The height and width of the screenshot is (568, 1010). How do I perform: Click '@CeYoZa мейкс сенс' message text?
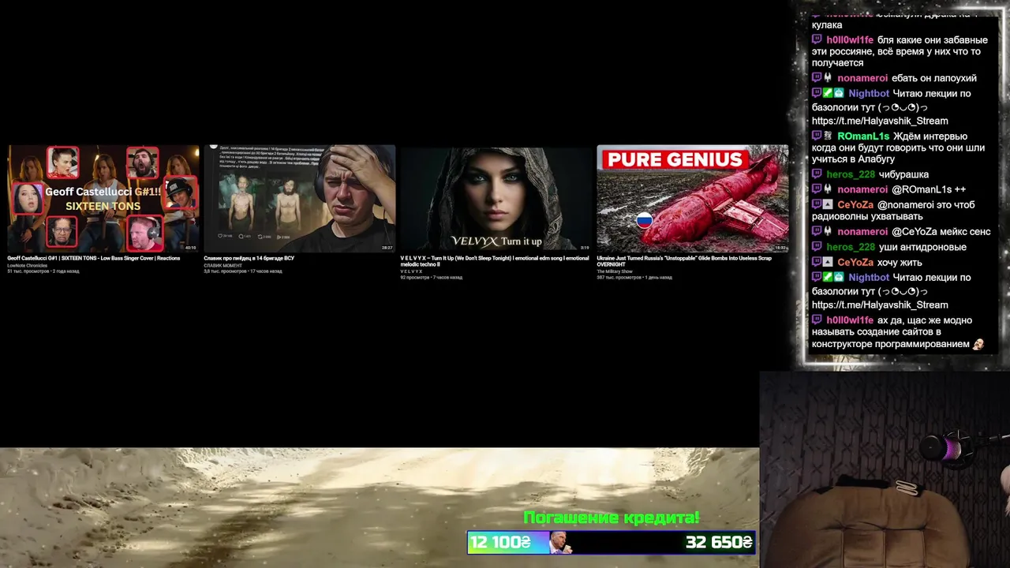pos(941,232)
